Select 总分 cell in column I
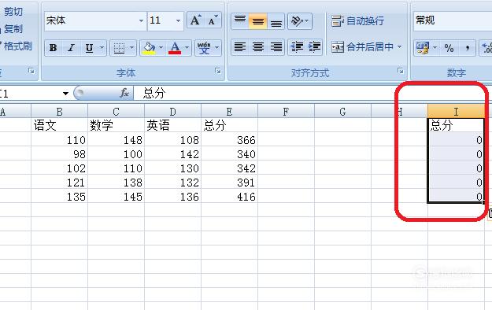492x310 pixels. 456,126
